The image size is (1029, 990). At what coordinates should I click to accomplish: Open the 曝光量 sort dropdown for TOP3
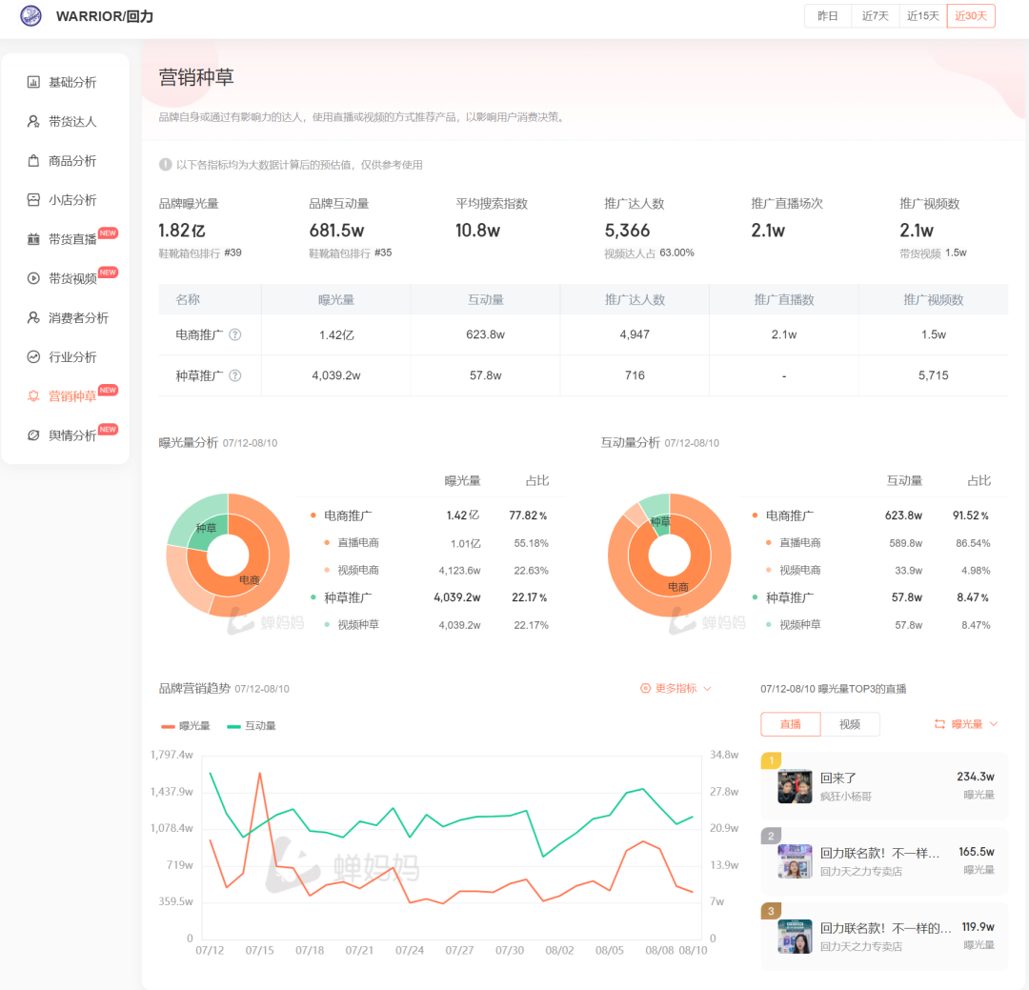click(966, 724)
